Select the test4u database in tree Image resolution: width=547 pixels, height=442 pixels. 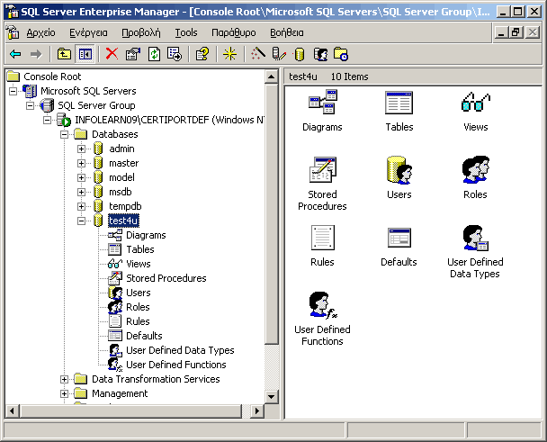point(123,221)
